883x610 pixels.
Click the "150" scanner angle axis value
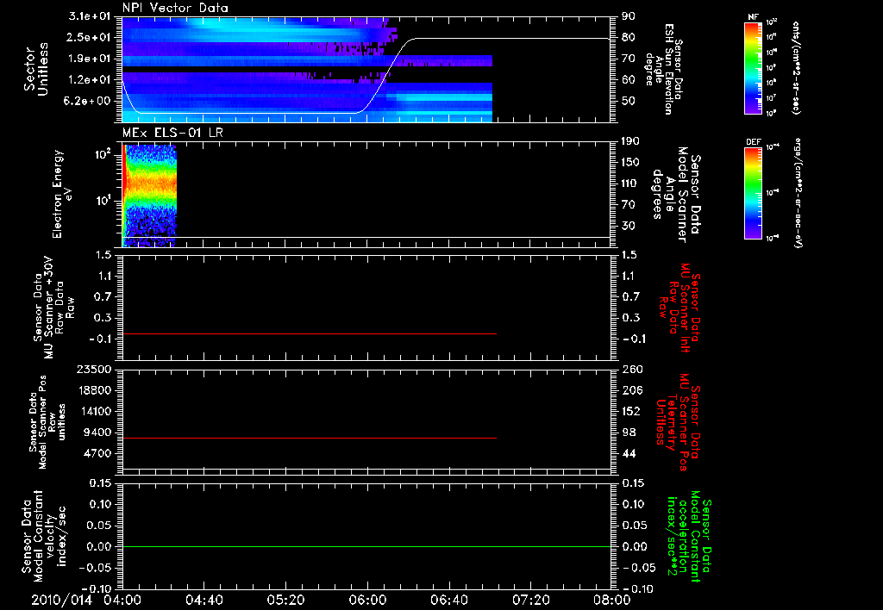click(631, 162)
